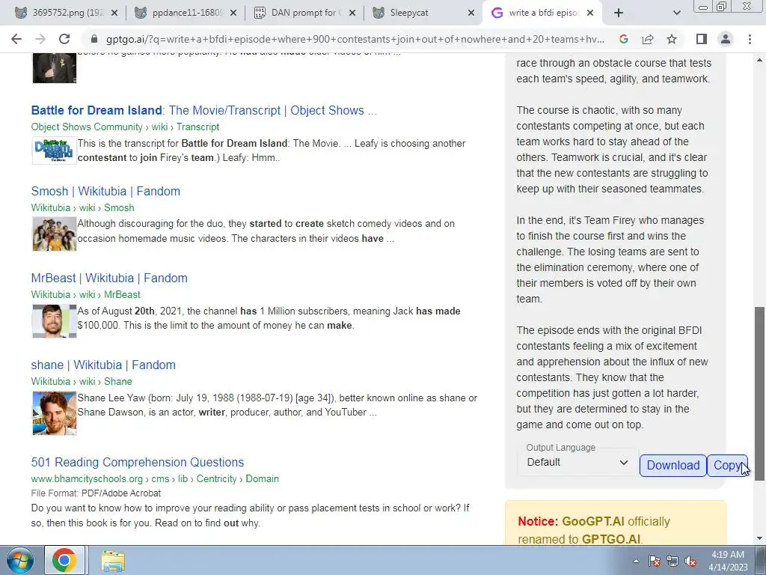
Task: Close the DAN prompt tab
Action: point(352,13)
